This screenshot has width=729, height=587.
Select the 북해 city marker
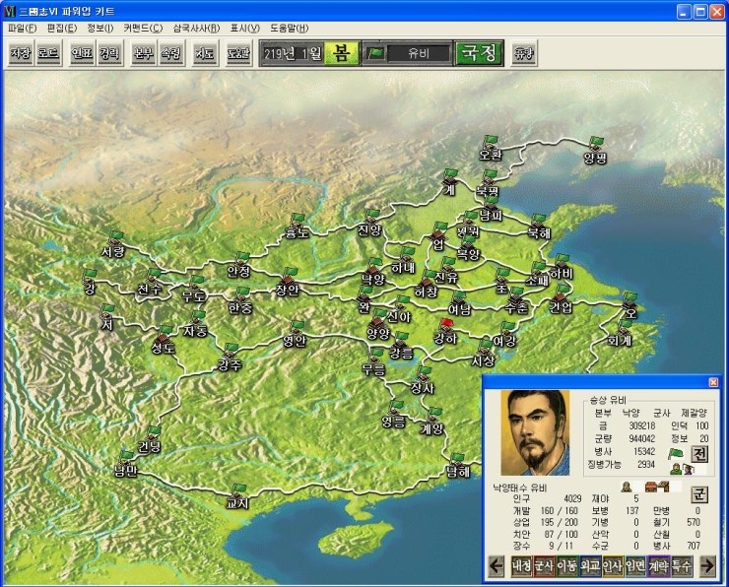539,228
